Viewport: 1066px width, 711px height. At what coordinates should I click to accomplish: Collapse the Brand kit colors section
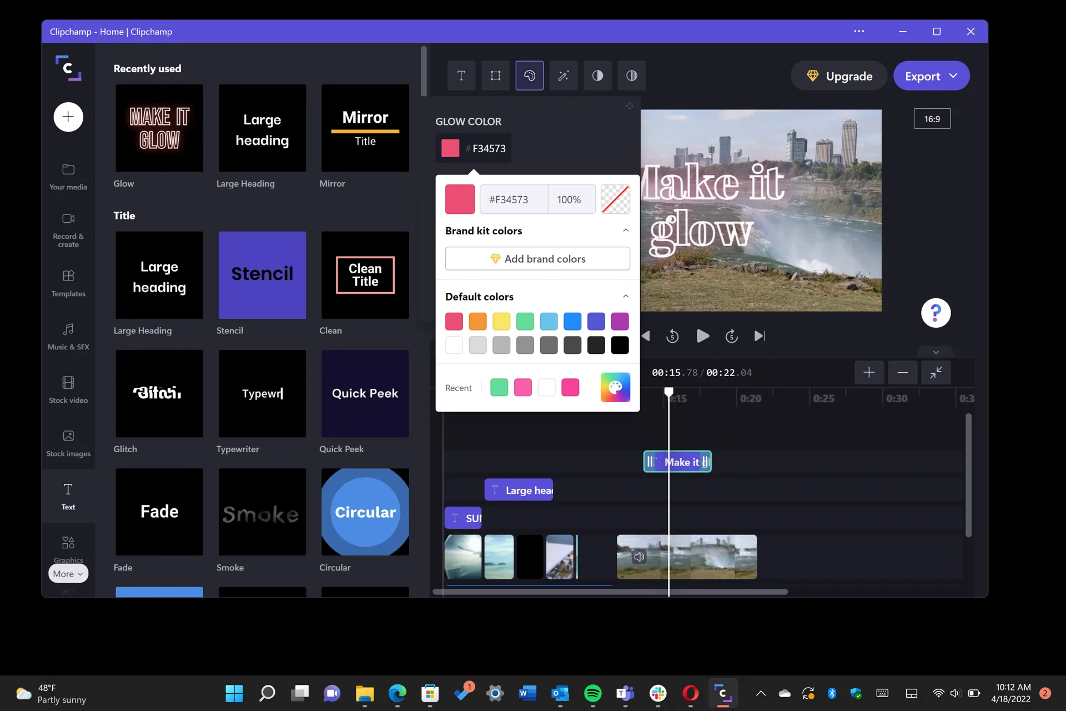pyautogui.click(x=626, y=229)
